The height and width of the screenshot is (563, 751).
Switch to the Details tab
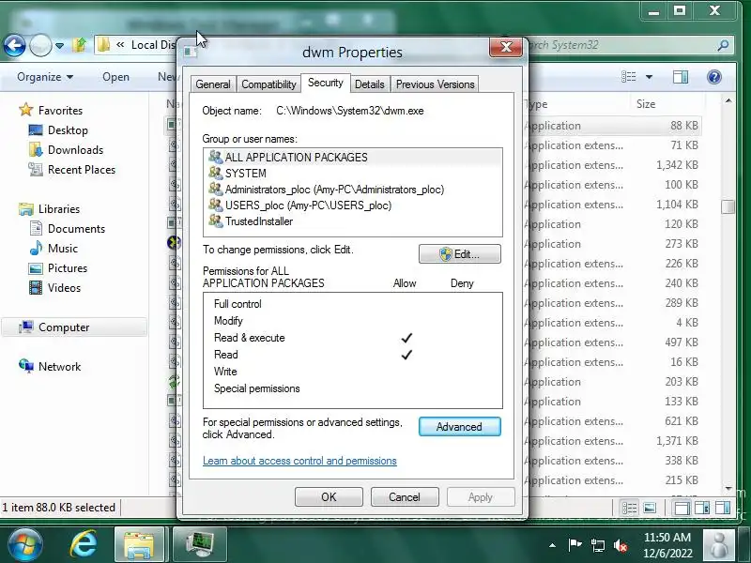369,84
